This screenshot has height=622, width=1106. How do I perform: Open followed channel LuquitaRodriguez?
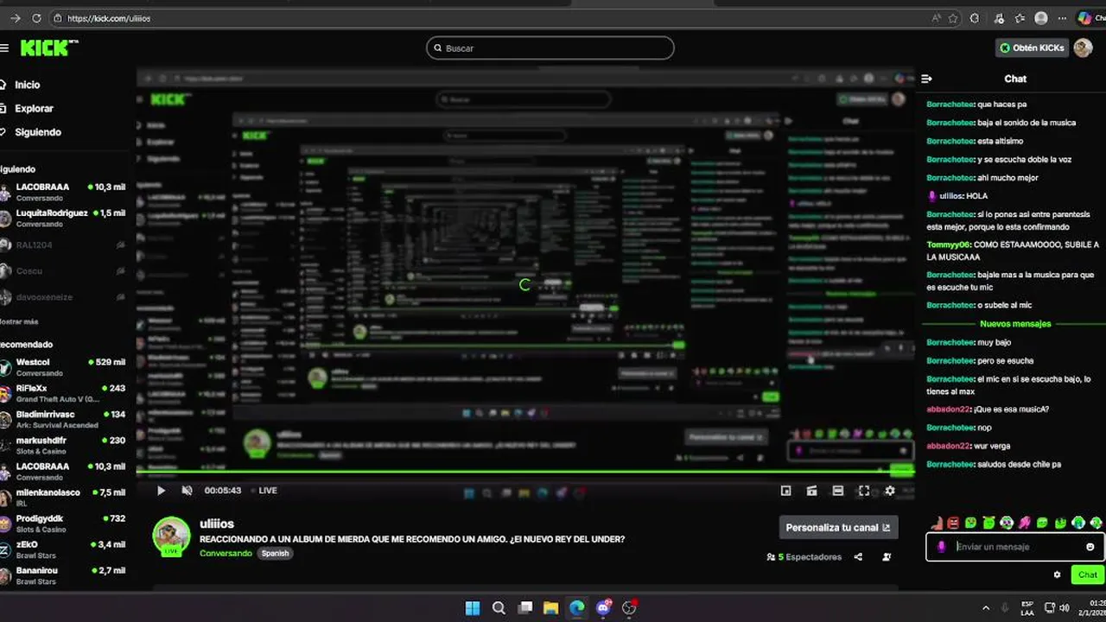click(x=62, y=218)
